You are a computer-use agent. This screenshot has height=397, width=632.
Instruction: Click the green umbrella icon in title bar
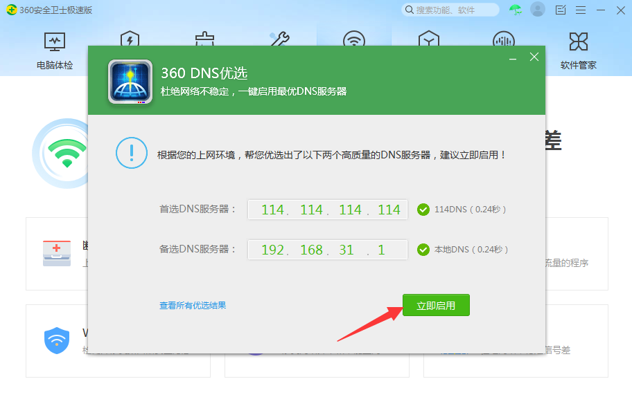[x=515, y=10]
